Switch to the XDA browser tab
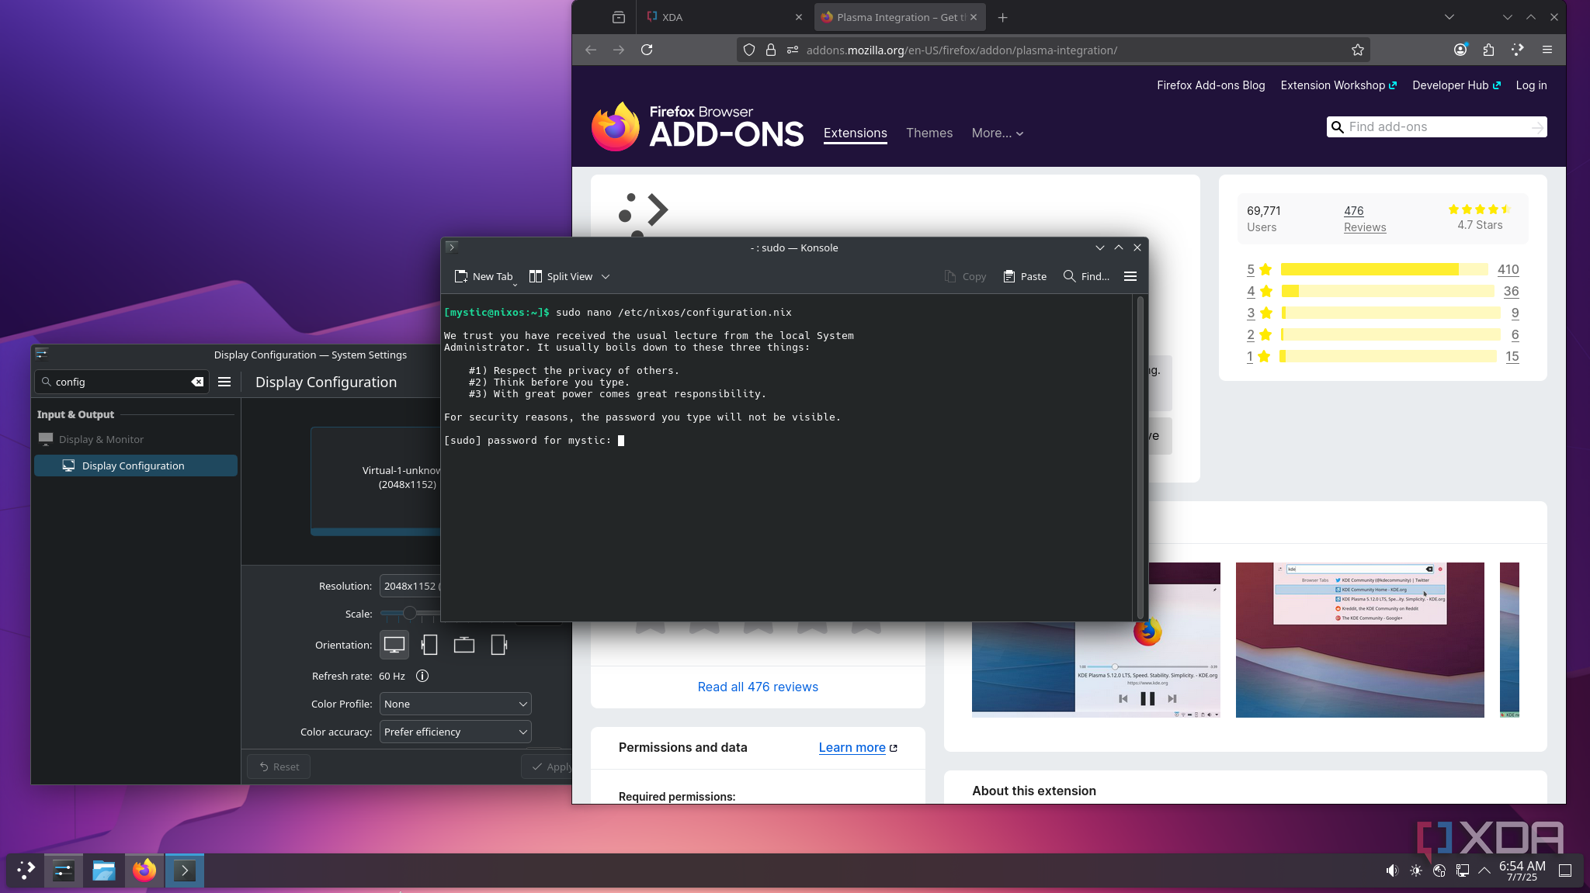Viewport: 1590px width, 893px height. tap(725, 17)
